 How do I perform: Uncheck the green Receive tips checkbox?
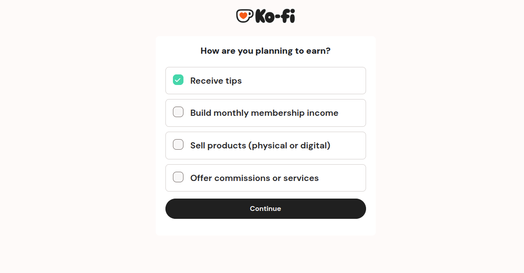point(178,80)
